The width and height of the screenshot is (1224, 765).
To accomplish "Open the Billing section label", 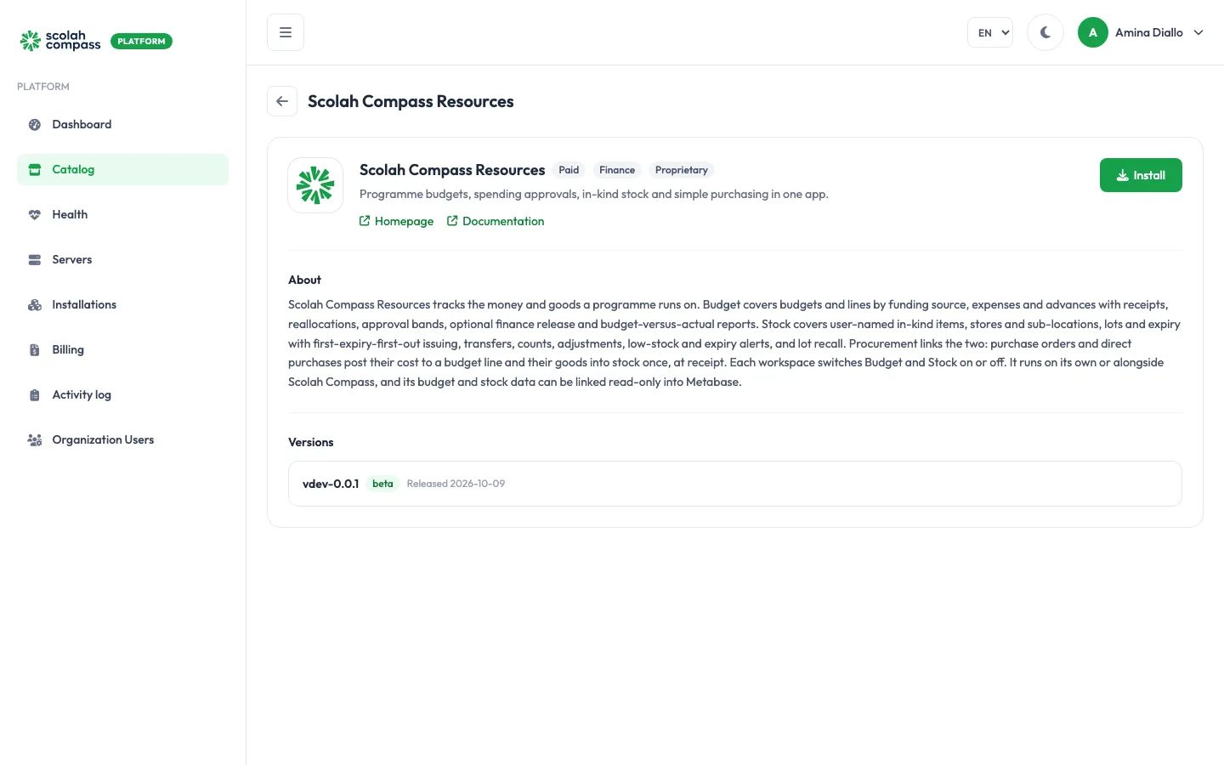I will [68, 349].
